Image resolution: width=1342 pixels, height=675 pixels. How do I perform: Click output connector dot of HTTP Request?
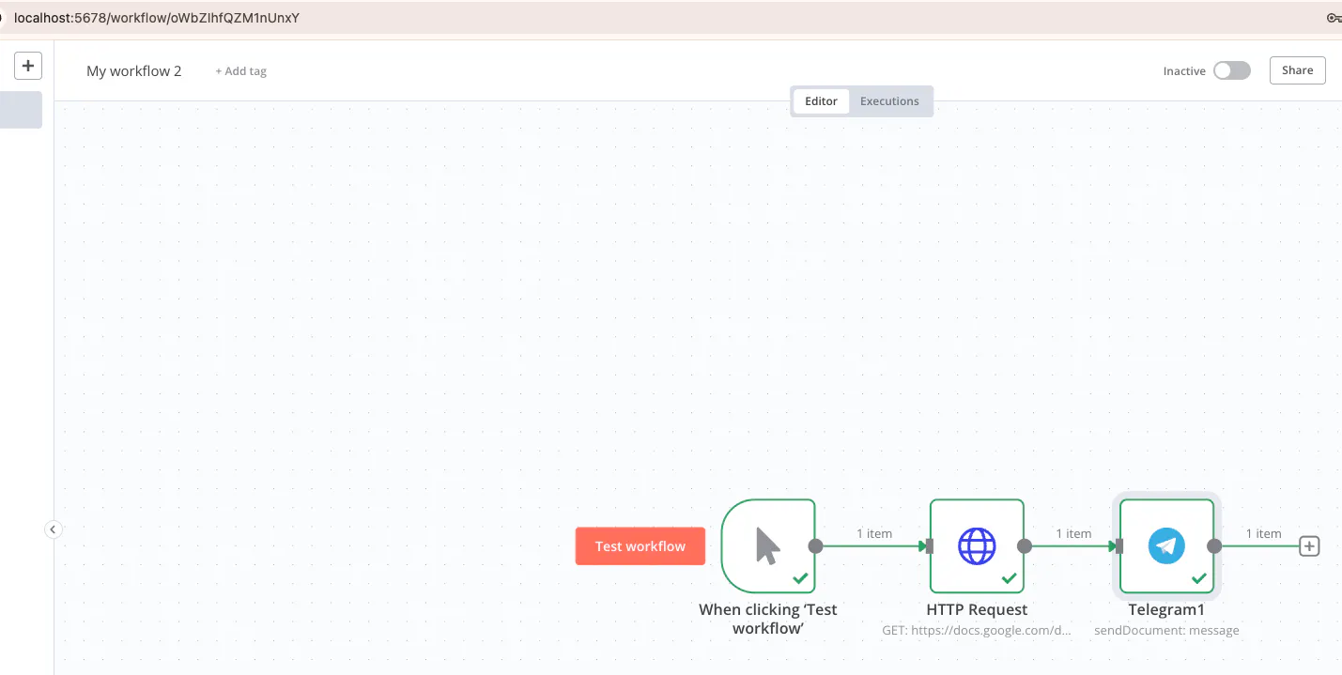[x=1025, y=545]
